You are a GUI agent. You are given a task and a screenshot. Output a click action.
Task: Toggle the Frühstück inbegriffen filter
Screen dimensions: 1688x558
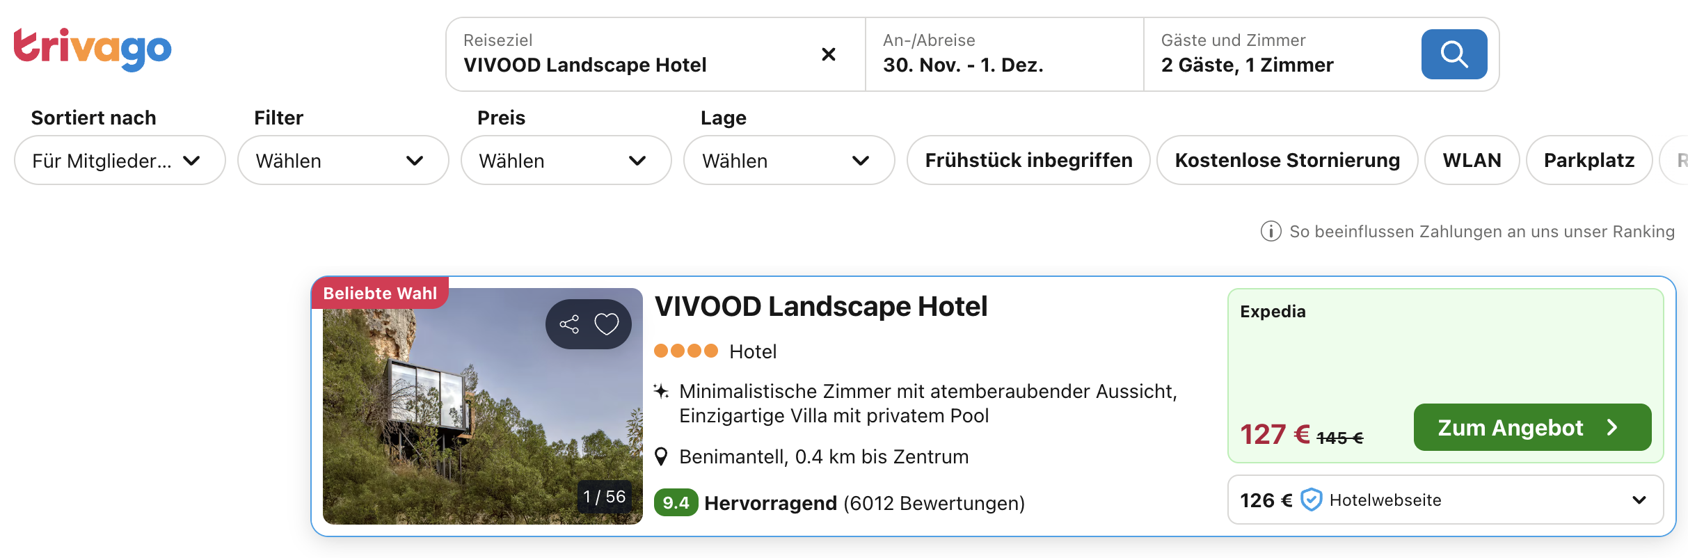click(1028, 161)
